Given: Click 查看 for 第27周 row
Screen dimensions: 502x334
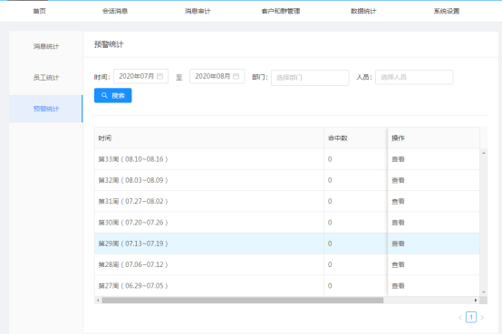Looking at the screenshot, I should pyautogui.click(x=398, y=286).
